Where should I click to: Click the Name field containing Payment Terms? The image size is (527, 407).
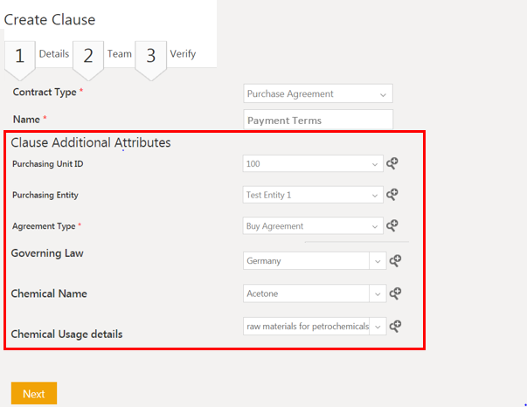tap(318, 121)
